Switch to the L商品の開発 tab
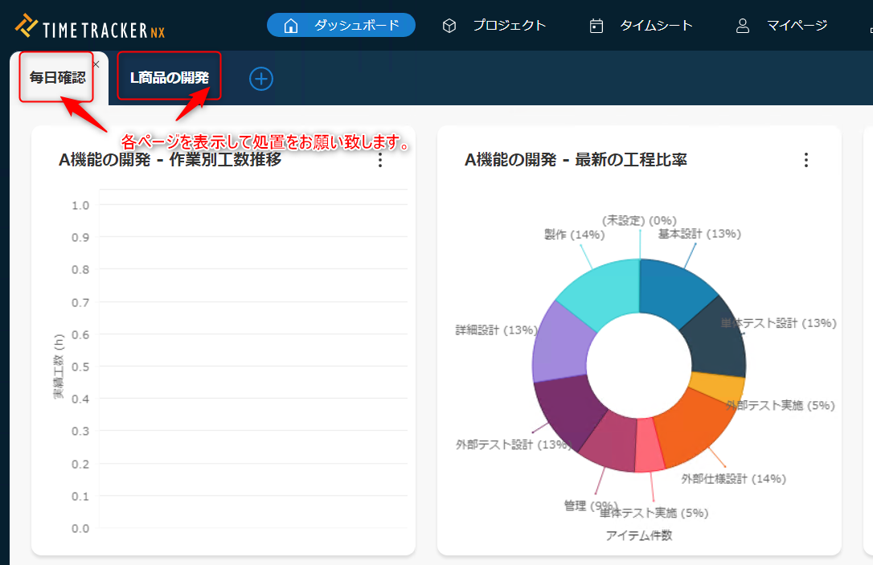The height and width of the screenshot is (565, 873). (169, 78)
